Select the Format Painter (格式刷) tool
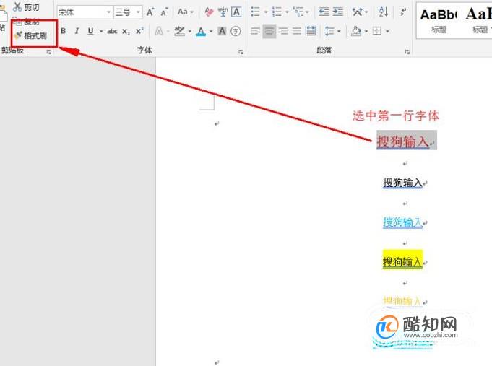 click(x=31, y=35)
